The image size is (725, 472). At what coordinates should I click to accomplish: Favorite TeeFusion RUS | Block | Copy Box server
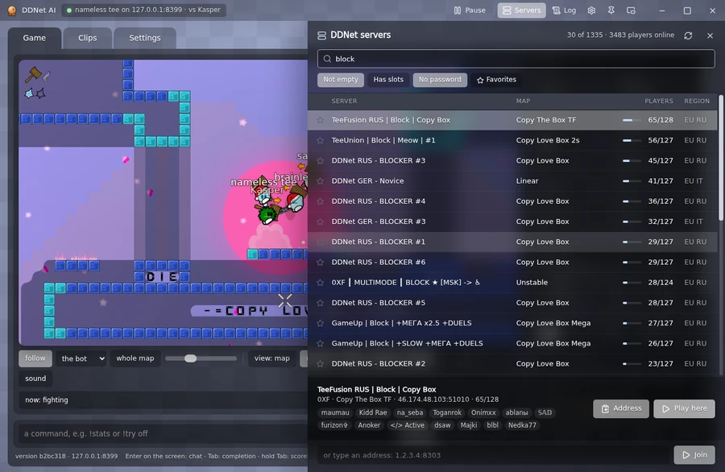pyautogui.click(x=320, y=120)
